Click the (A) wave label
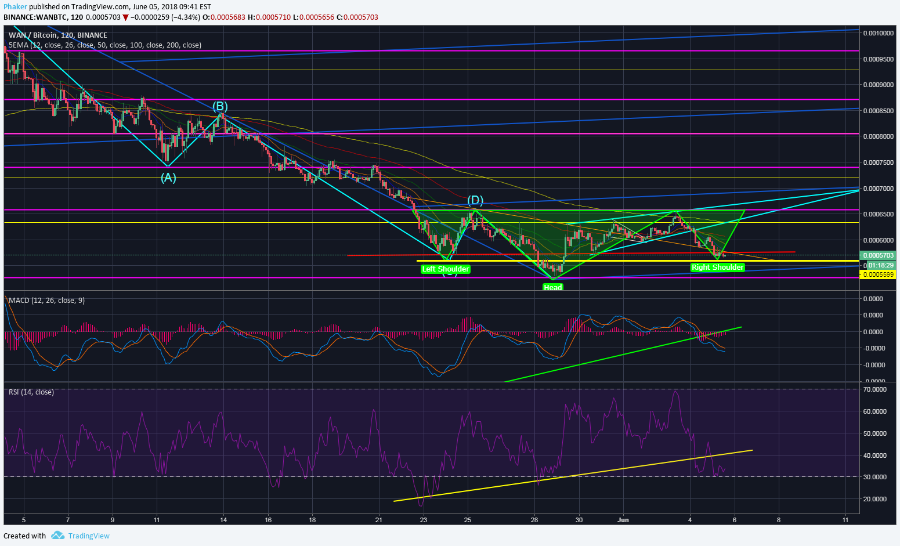Viewport: 900px width, 546px height. [168, 178]
